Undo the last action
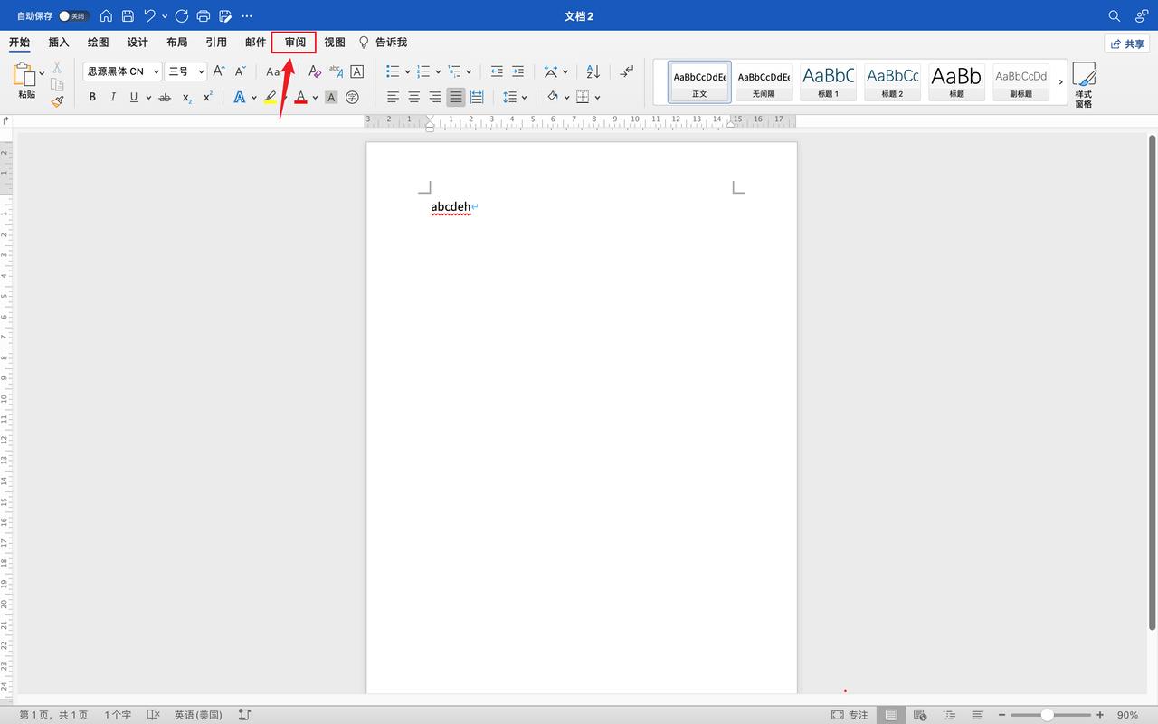Screen dimensions: 1158x724 pyautogui.click(x=150, y=16)
